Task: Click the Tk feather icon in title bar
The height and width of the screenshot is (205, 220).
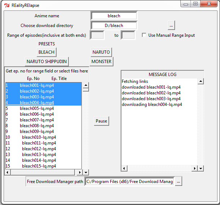Action: (7, 5)
